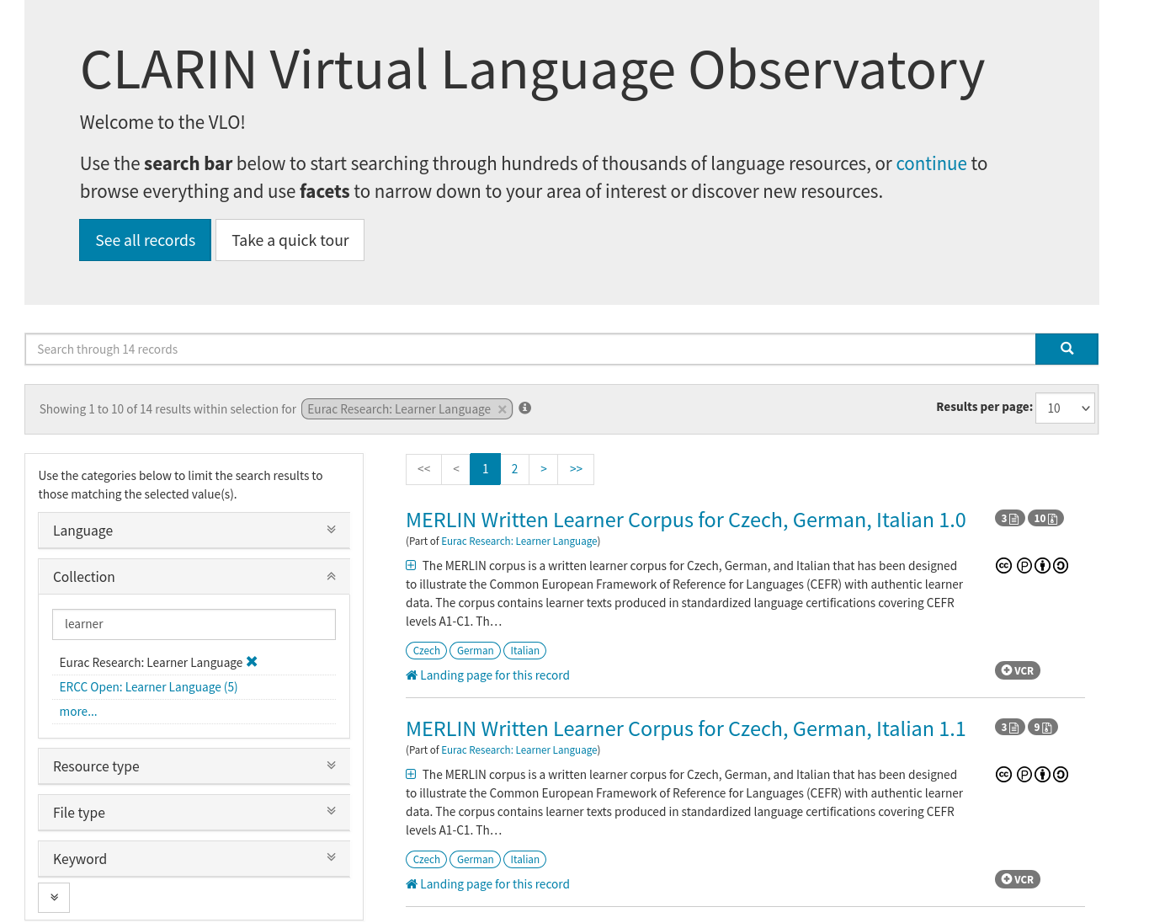Click See all records button
1165x923 pixels.
pos(145,240)
